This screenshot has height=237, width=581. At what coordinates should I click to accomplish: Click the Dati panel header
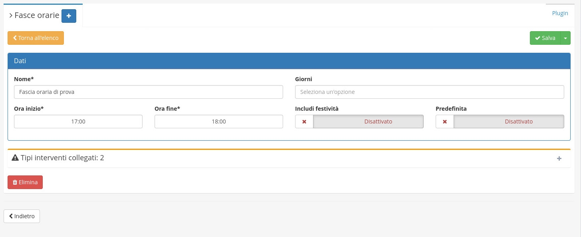(289, 61)
